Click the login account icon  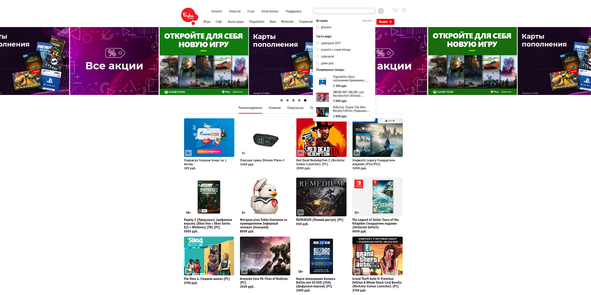click(404, 10)
